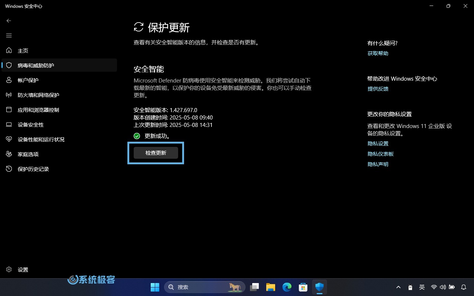Click the 保护更新 page title
The height and width of the screenshot is (296, 474).
tap(169, 27)
